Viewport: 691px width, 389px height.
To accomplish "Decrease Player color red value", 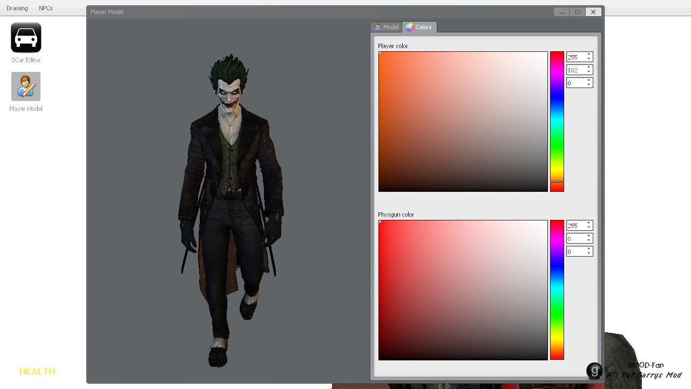I will (x=589, y=59).
